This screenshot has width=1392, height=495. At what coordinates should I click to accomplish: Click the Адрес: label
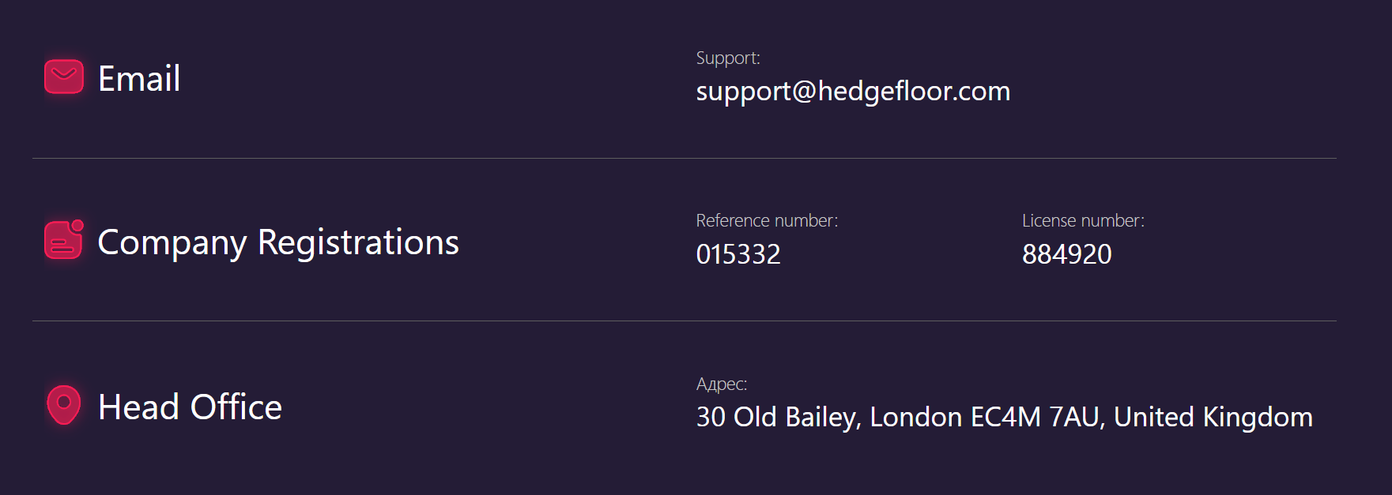(x=722, y=384)
